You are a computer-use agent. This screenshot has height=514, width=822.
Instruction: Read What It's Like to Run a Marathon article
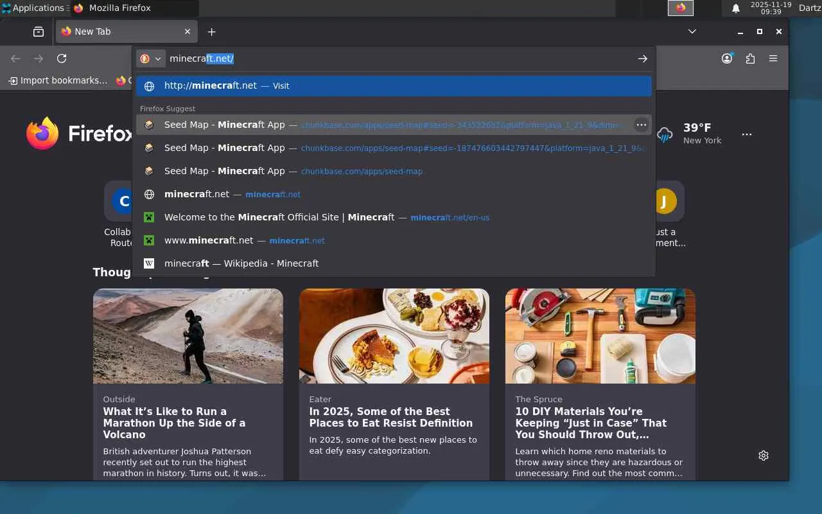174,423
